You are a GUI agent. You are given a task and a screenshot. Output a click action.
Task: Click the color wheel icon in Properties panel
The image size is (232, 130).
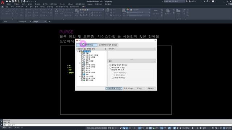point(128,10)
